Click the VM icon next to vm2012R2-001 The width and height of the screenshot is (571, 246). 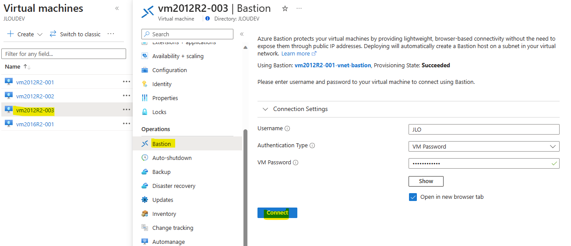(x=9, y=82)
